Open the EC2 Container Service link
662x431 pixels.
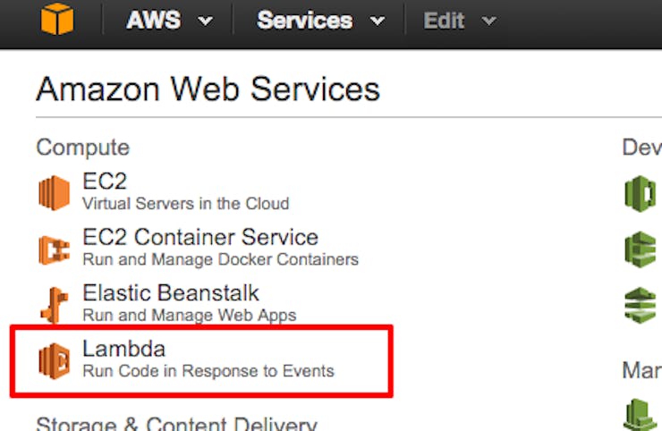(x=200, y=237)
